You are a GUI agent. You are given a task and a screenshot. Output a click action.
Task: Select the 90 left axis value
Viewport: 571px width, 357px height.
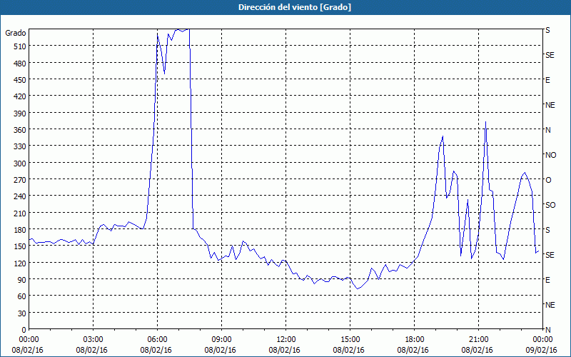tap(22, 279)
